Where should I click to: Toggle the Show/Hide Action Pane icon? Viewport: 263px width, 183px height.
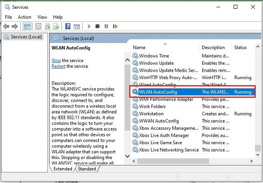click(77, 26)
